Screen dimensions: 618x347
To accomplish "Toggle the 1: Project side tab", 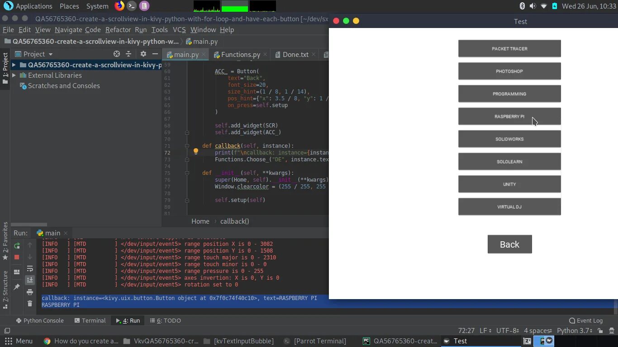I will 5,69.
